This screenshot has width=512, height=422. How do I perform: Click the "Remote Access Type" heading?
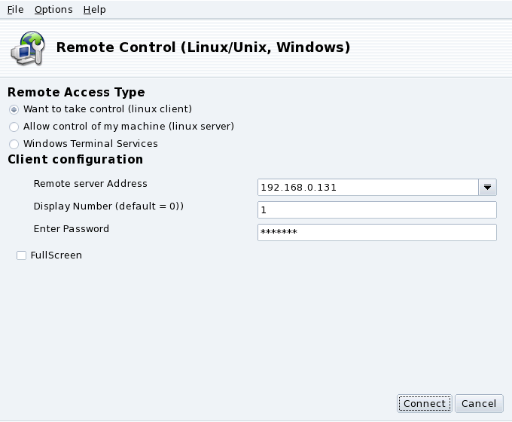tap(76, 92)
